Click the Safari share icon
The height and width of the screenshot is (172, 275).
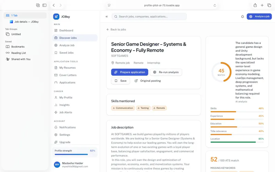255,5
